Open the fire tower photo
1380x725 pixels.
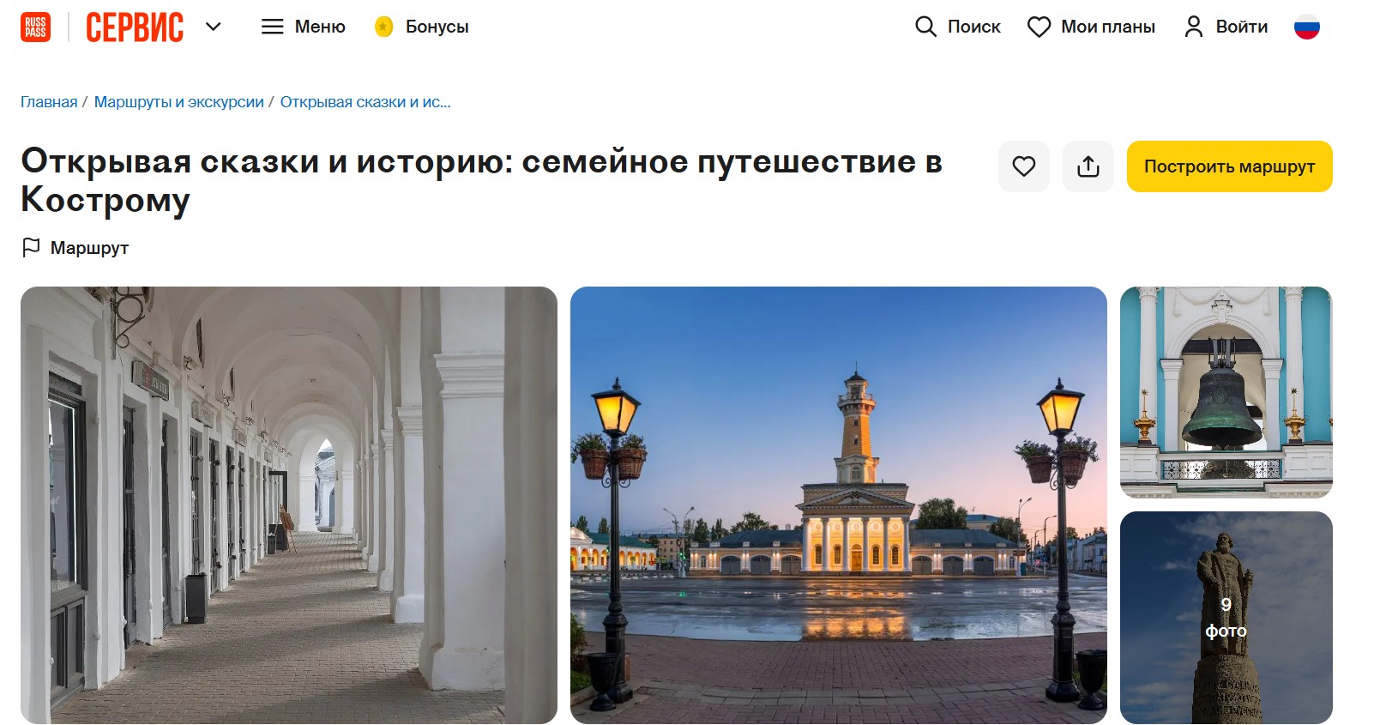point(839,505)
